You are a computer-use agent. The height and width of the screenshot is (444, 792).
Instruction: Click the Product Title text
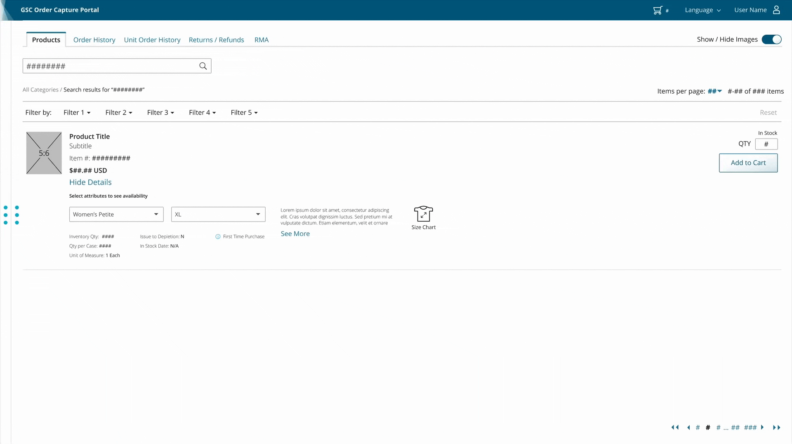pos(90,137)
